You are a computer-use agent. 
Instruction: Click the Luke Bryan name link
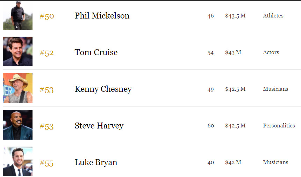[x=96, y=162]
